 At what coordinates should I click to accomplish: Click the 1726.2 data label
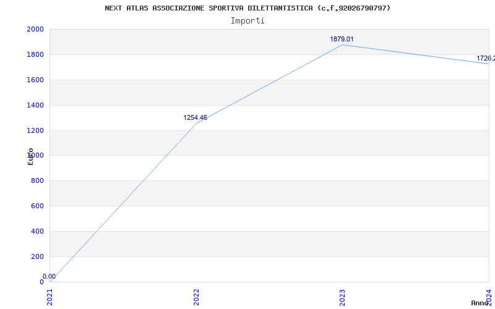pos(486,58)
